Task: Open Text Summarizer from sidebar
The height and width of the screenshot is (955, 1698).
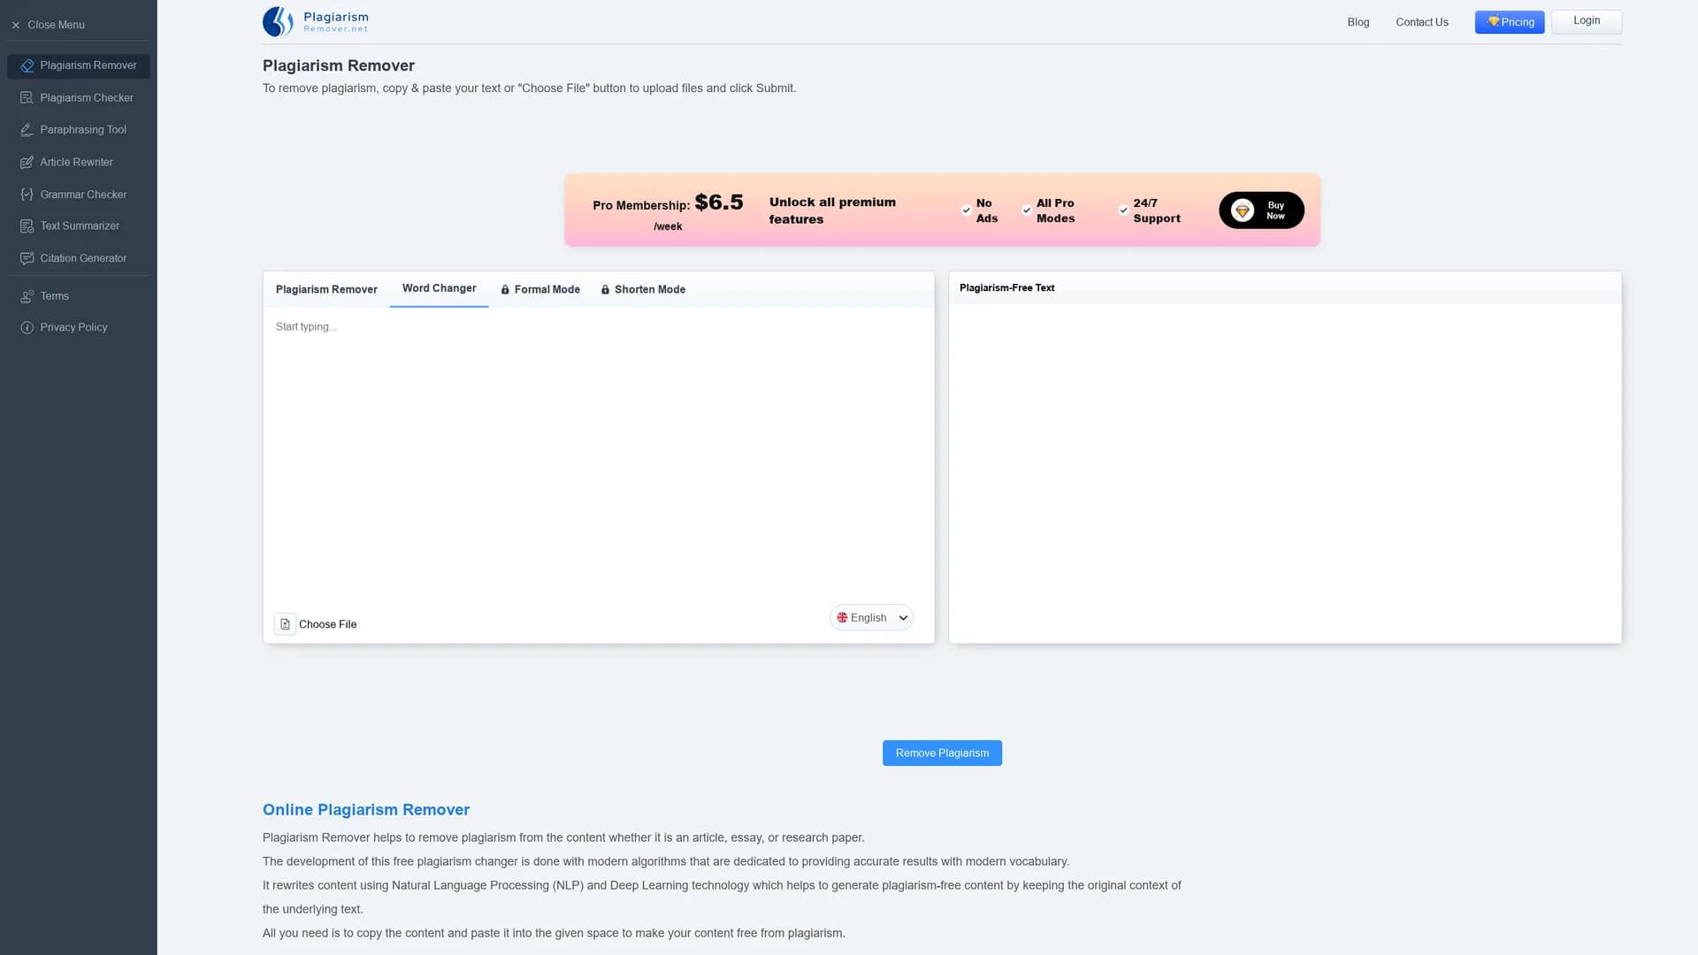Action: [78, 226]
